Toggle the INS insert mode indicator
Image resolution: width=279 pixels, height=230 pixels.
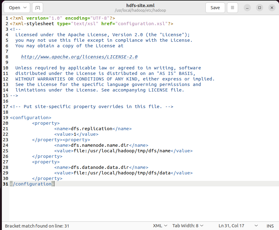coord(270,226)
